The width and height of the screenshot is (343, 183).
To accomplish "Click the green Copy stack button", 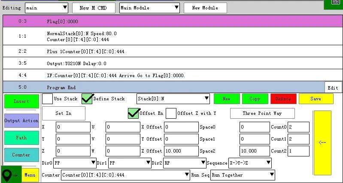I will (255, 99).
